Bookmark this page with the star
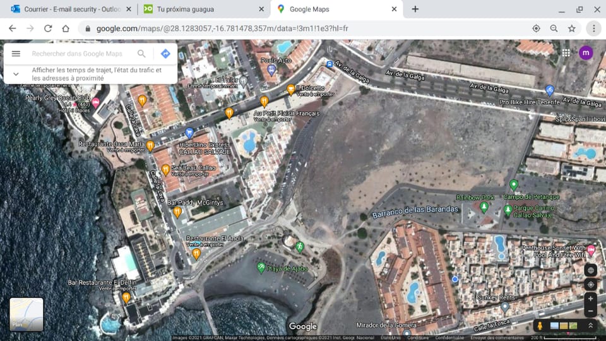606x341 pixels. (572, 28)
